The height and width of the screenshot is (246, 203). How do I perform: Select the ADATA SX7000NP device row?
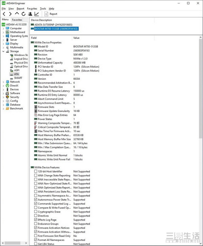pyautogui.click(x=53, y=25)
